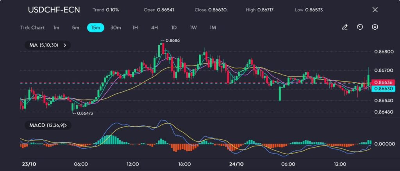
Task: Click the 0.8686 high price marker
Action: (172, 40)
